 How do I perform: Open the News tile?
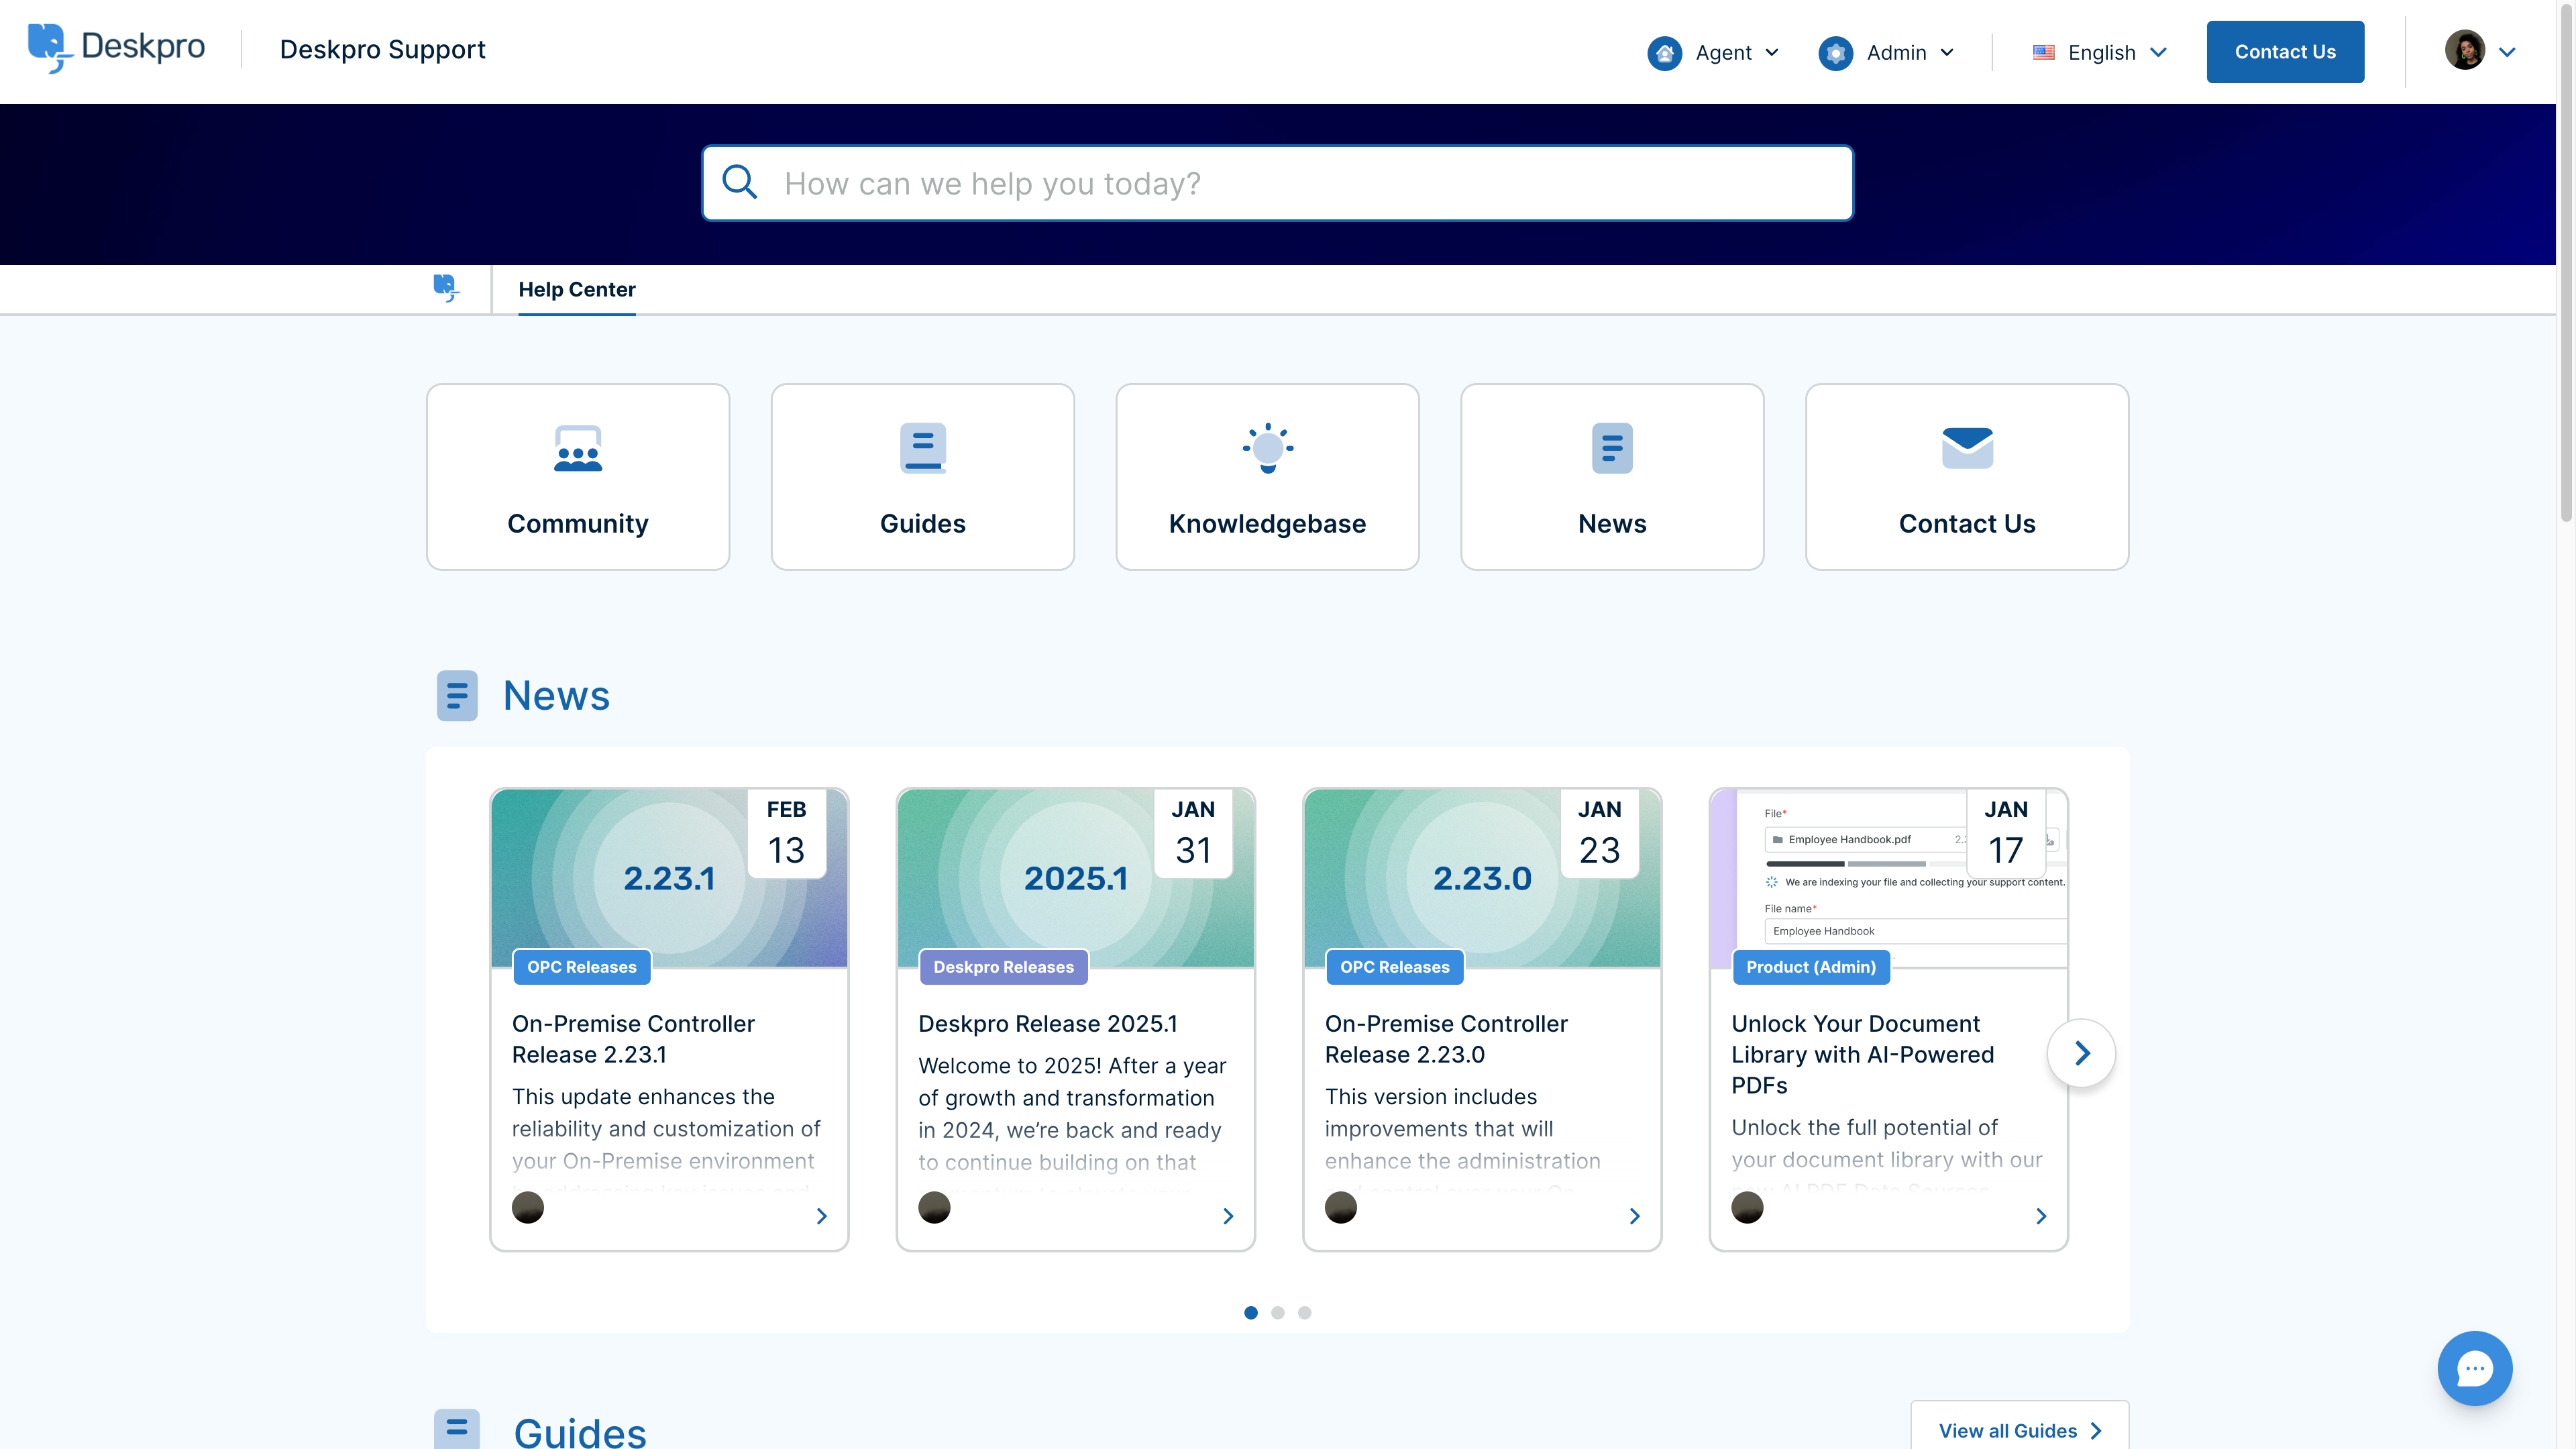[1612, 477]
